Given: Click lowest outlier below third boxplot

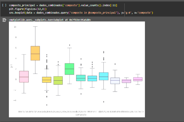Looking at the screenshot, I should tap(47, 105).
